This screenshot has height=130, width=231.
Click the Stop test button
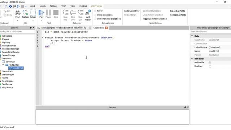point(56,13)
